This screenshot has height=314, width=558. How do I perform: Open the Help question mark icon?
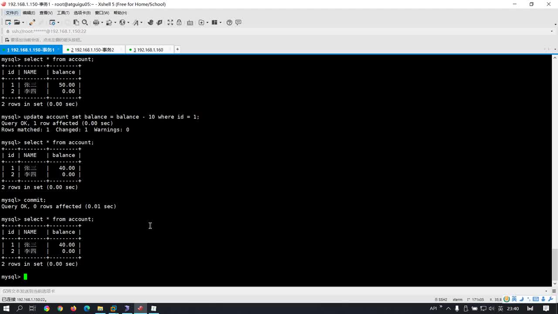tap(229, 22)
